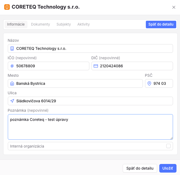Edit the IČO value 50678809

48,66
